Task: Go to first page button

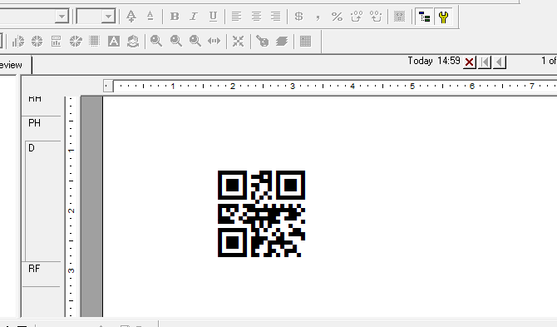Action: [485, 62]
